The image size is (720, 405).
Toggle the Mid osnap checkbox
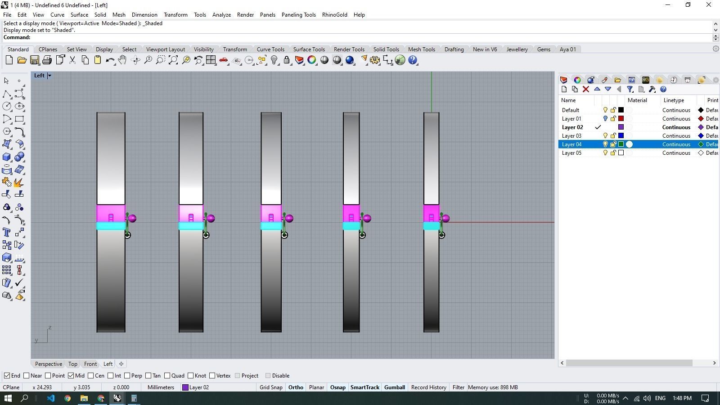pyautogui.click(x=71, y=376)
